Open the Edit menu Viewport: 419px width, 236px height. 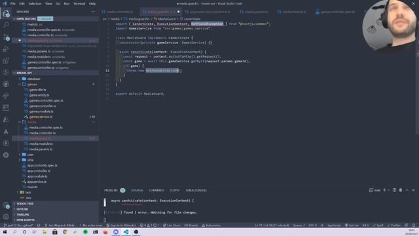point(22,4)
